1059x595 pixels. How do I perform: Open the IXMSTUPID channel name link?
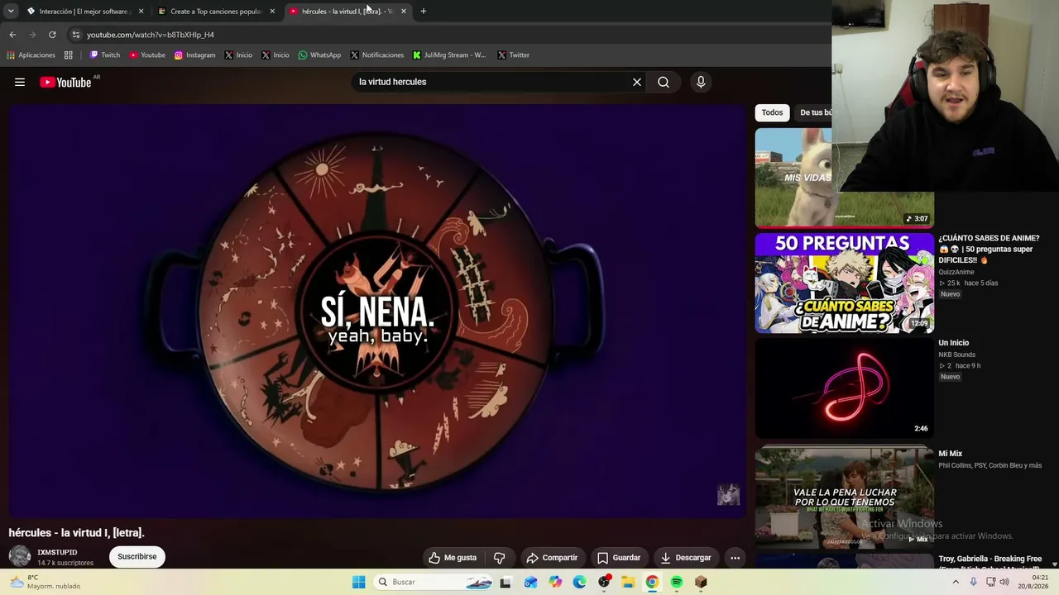(57, 552)
